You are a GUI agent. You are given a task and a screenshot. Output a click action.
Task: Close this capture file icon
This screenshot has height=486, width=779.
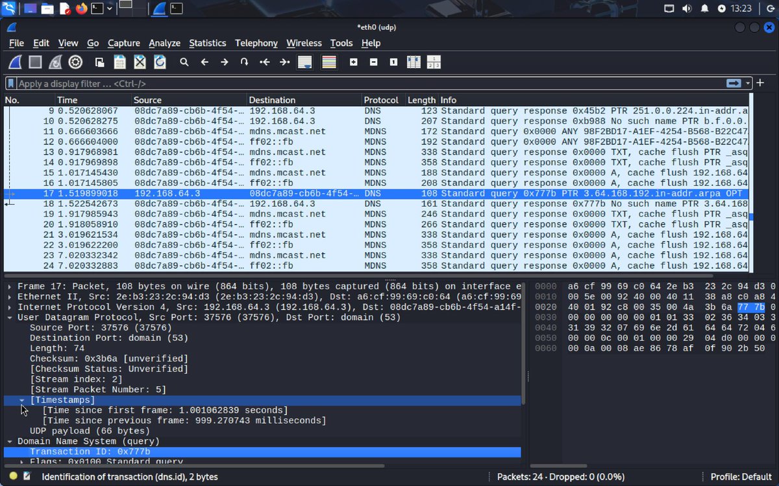(140, 62)
